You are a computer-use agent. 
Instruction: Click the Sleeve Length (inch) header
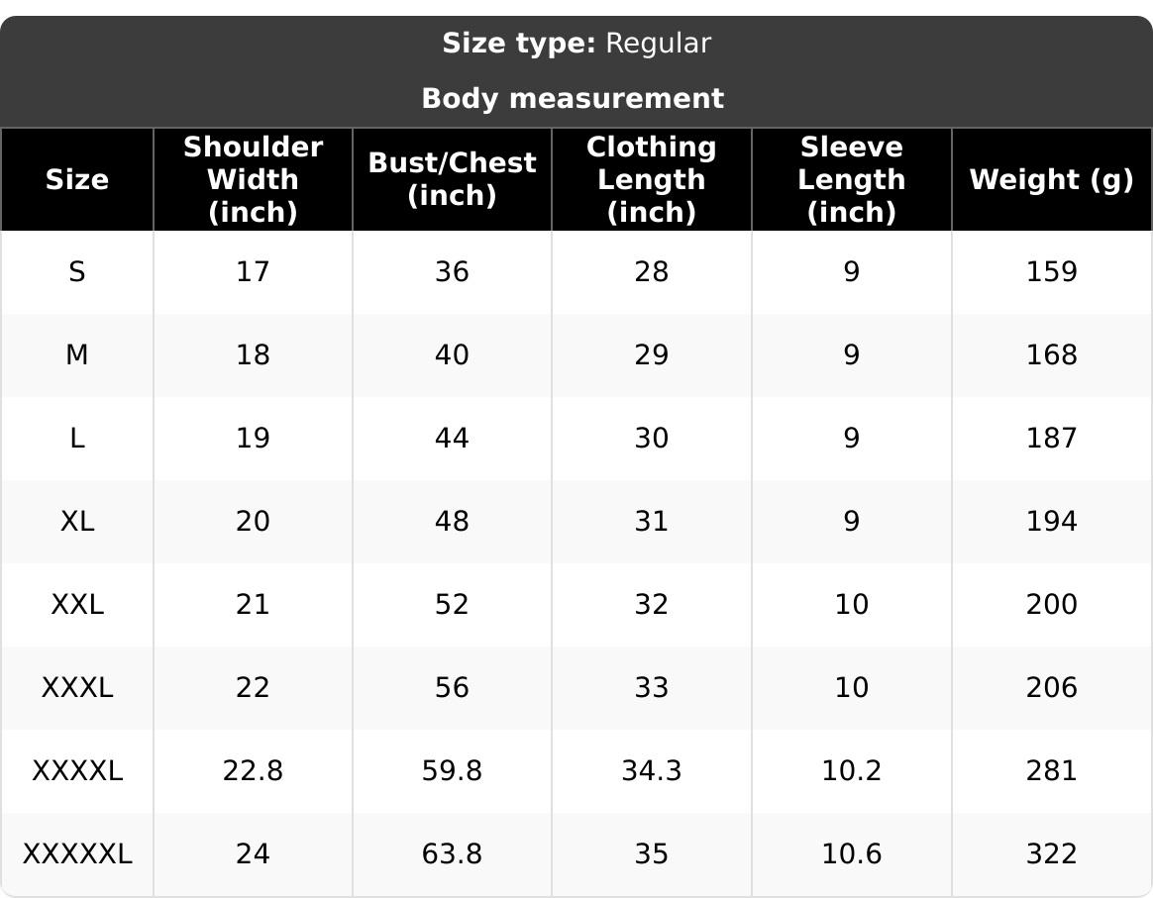[852, 179]
